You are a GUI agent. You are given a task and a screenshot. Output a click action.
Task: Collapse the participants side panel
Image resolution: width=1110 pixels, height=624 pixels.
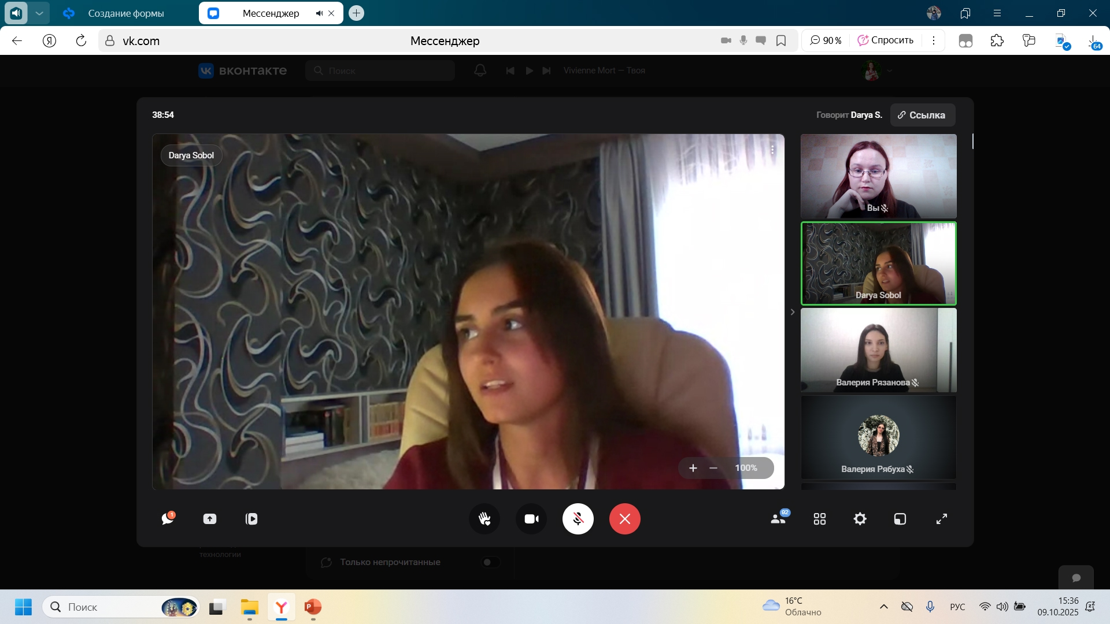[x=793, y=312]
